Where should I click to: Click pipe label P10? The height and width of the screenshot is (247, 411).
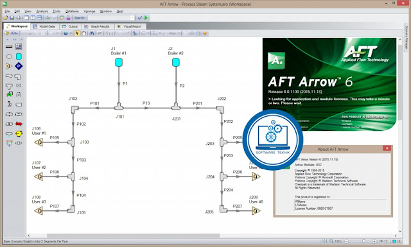pyautogui.click(x=146, y=103)
